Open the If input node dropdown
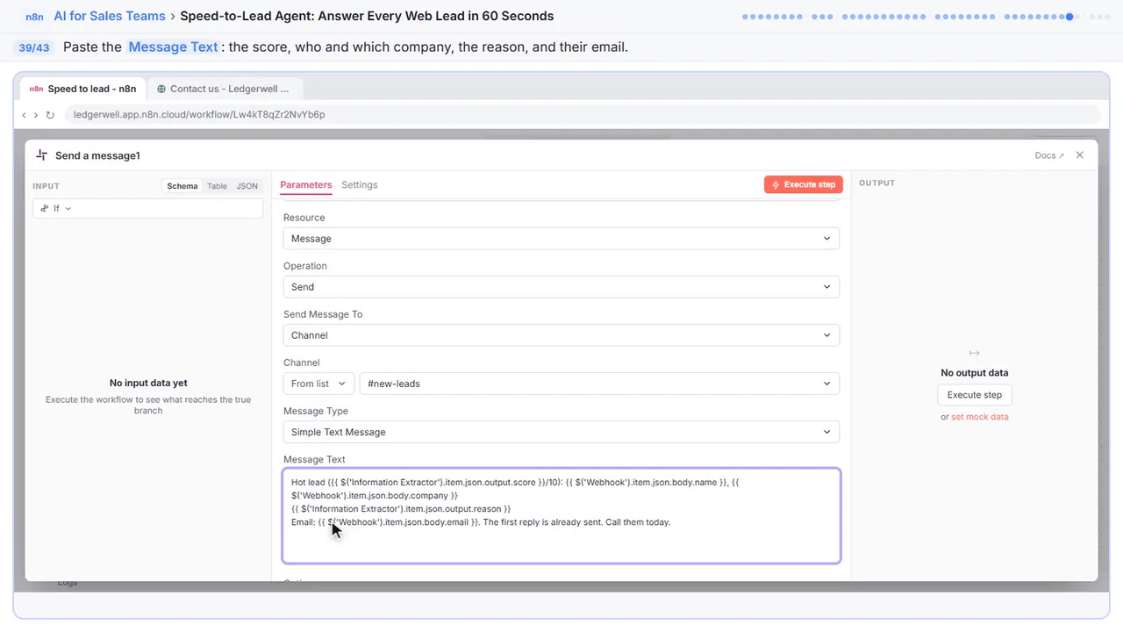This screenshot has height=632, width=1123. (147, 208)
